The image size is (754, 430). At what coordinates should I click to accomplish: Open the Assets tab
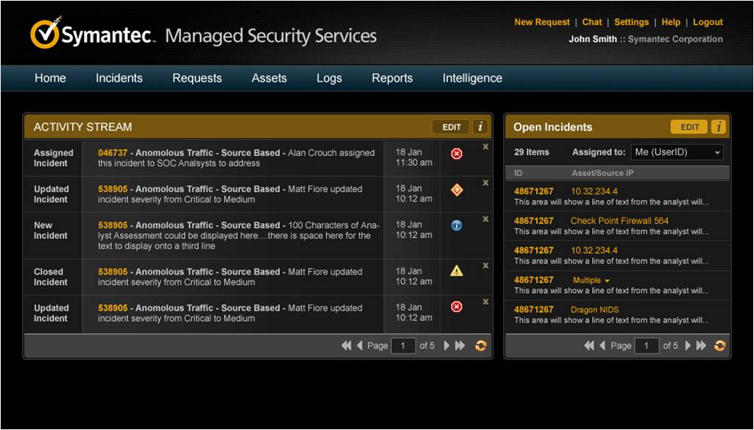tap(269, 79)
